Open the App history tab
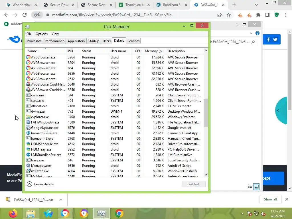 76,41
